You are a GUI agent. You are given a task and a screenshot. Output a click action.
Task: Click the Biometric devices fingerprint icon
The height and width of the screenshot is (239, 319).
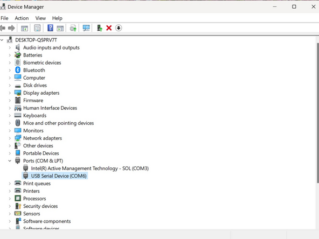click(x=18, y=62)
